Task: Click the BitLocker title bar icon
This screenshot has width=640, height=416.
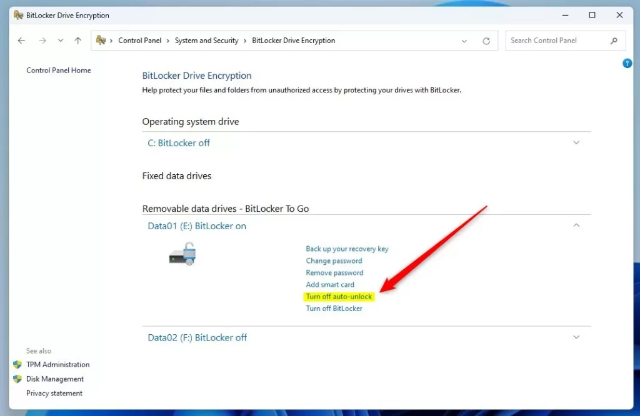Action: 18,15
